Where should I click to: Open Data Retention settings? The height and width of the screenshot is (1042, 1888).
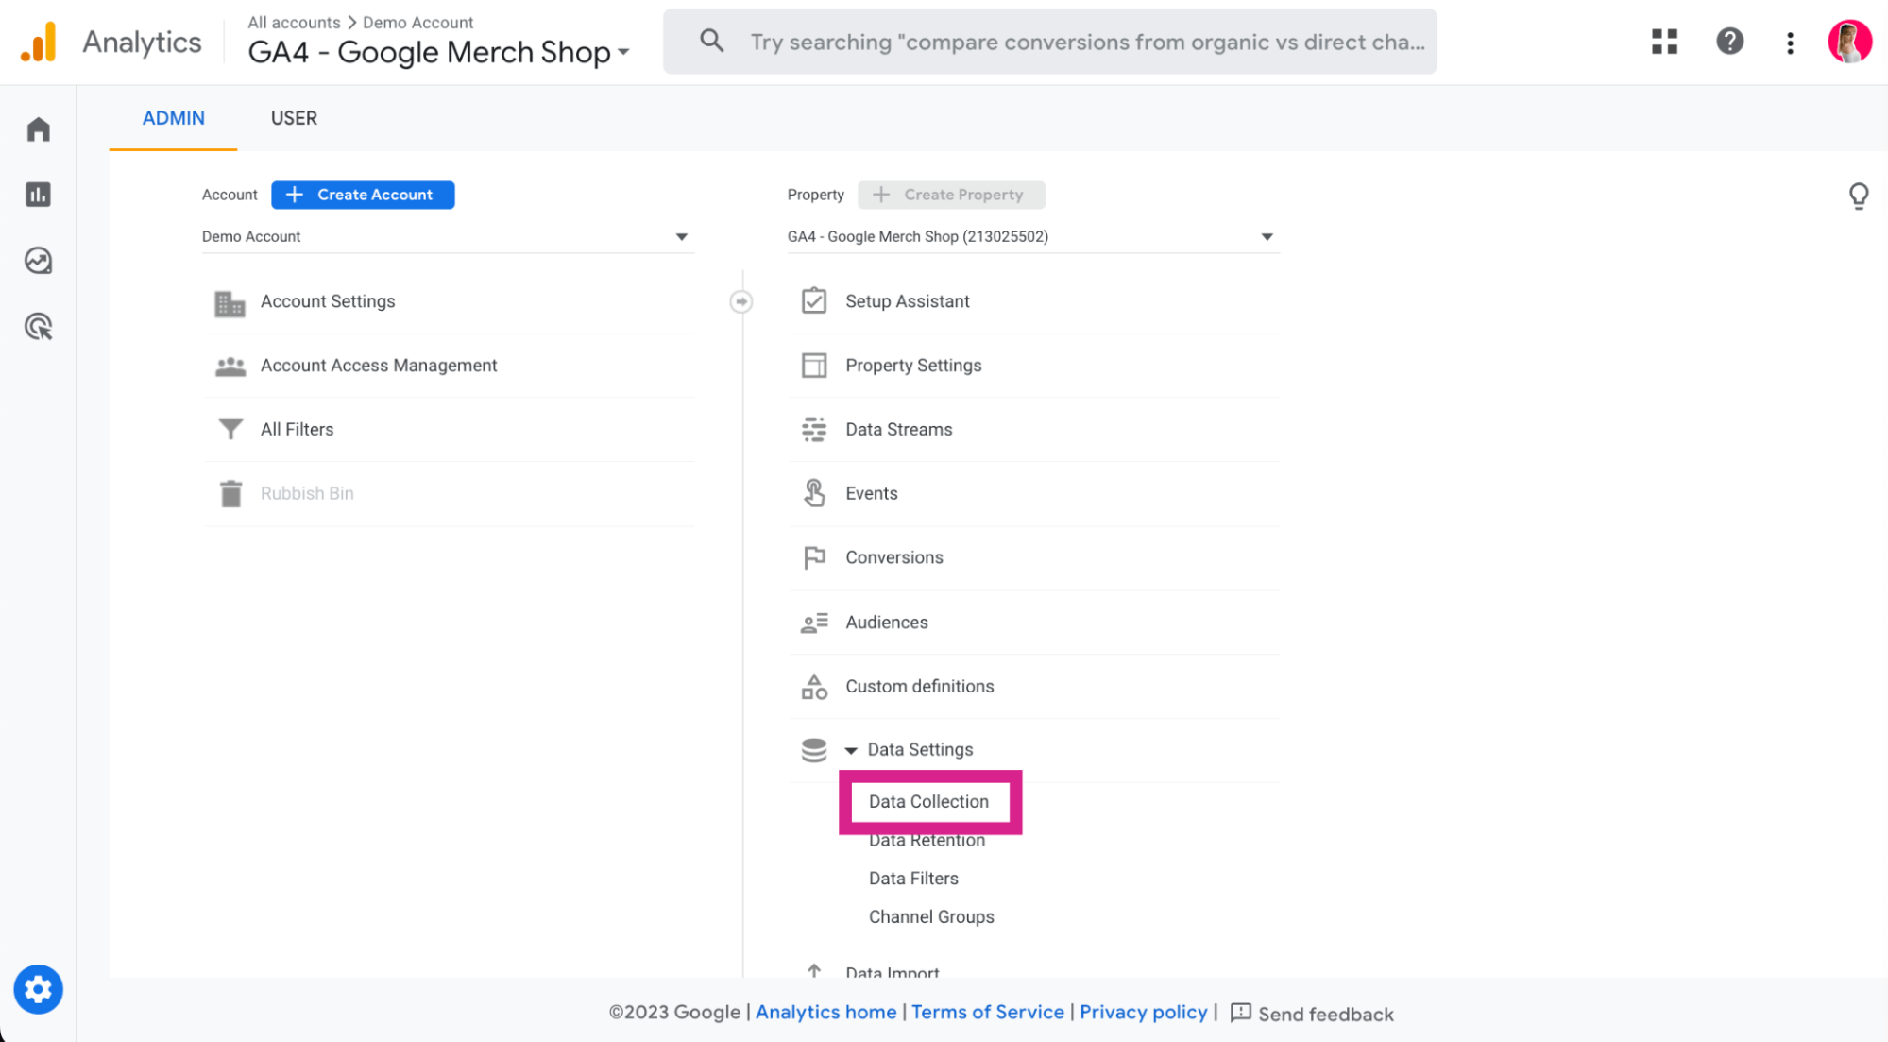coord(927,840)
